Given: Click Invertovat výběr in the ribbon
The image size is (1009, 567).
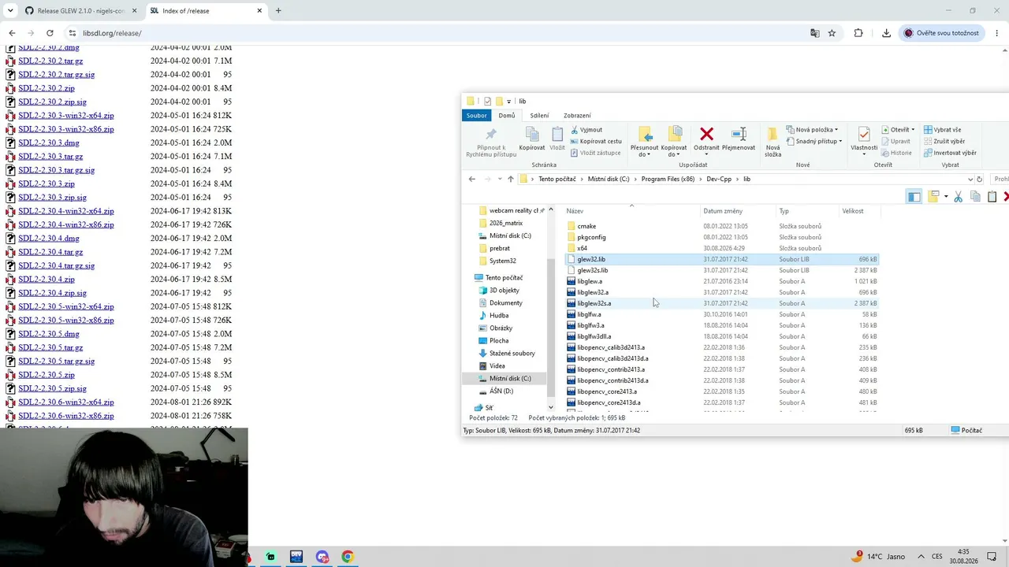Looking at the screenshot, I should coord(950,153).
